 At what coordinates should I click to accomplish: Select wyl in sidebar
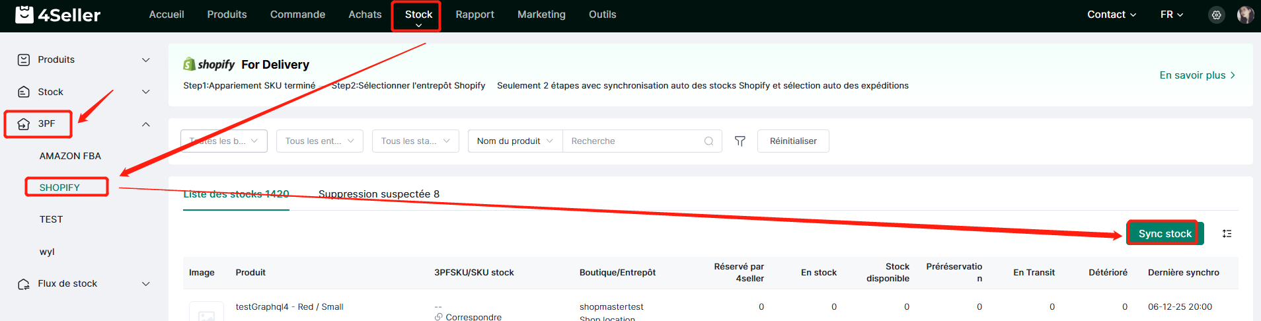point(47,252)
